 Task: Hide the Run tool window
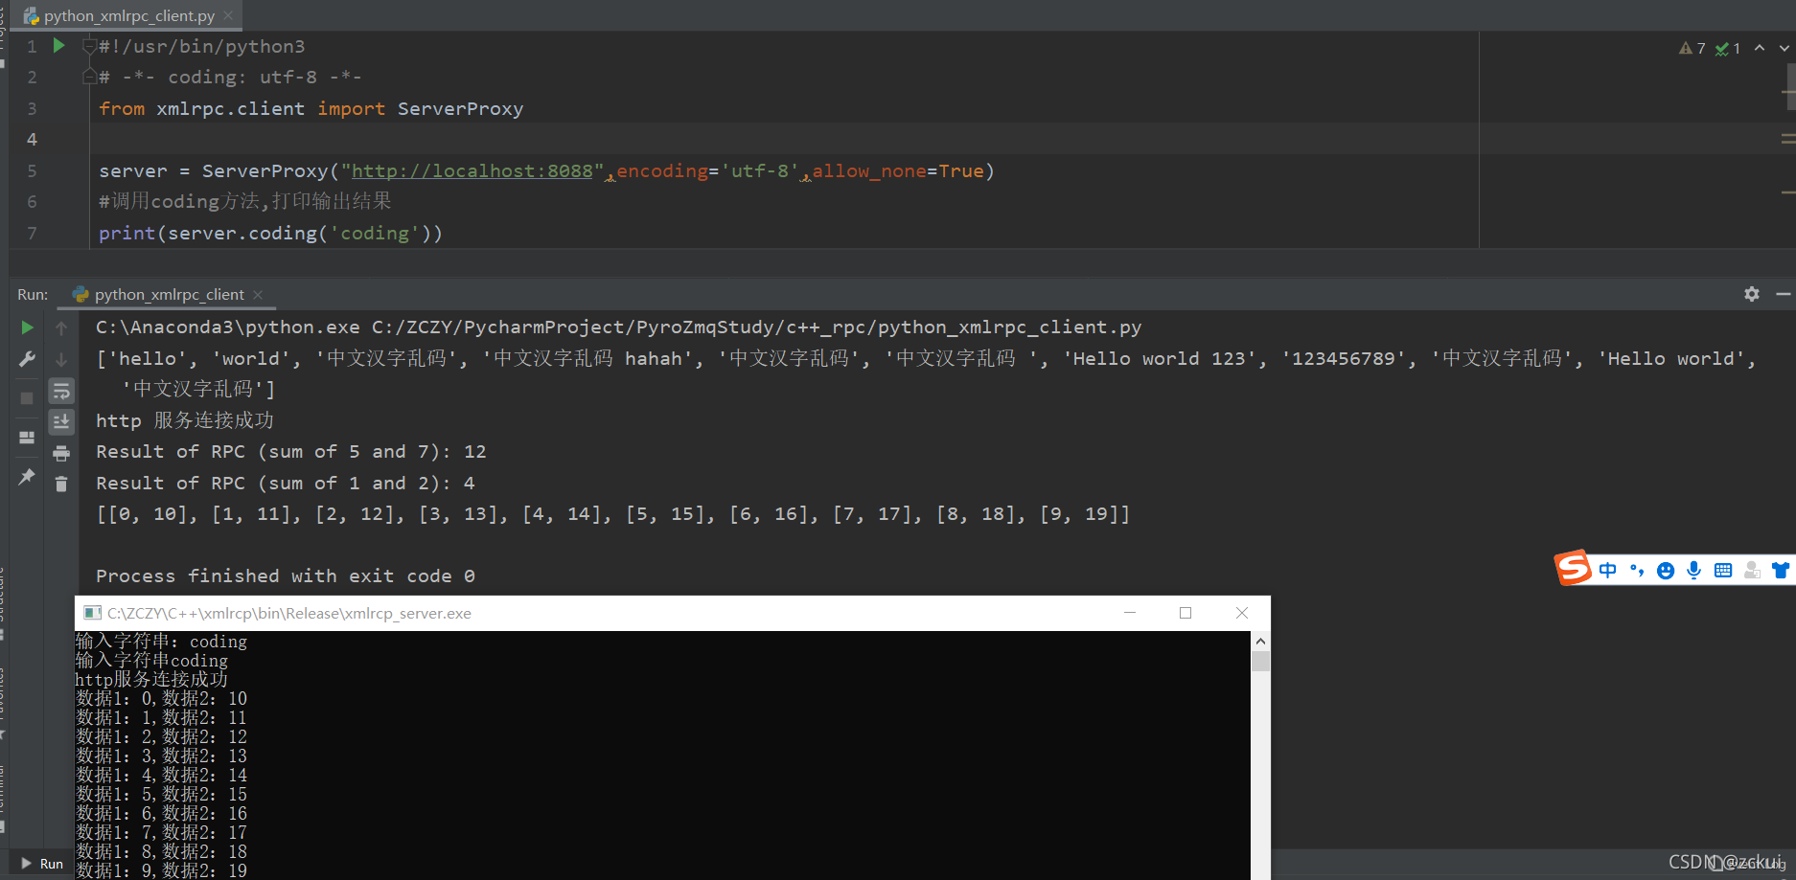[1784, 294]
